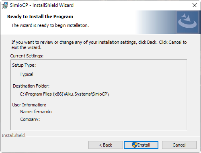Click the wizard is ready subtitle text
The height and width of the screenshot is (153, 201).
click(x=50, y=25)
